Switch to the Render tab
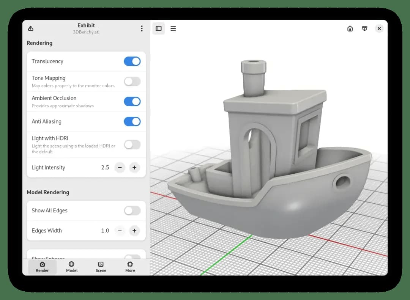Screen dimensions: 410x300 [x=43, y=267]
